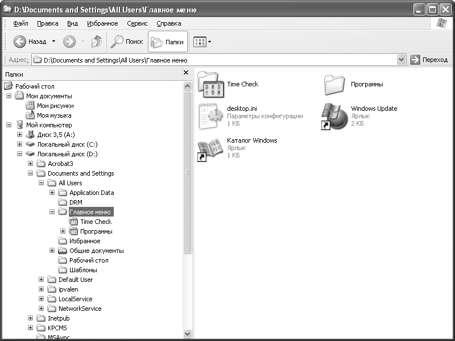Select Шаблоны folder in the tree

click(83, 270)
